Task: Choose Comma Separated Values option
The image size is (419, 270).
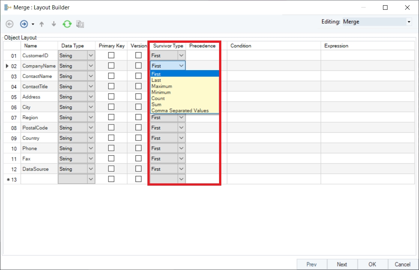Action: 180,111
